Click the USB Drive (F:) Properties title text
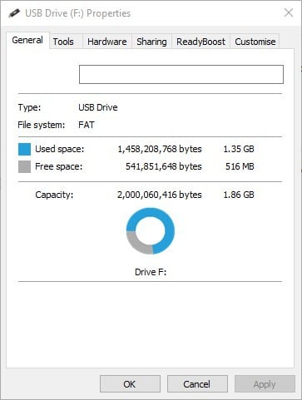Viewport: 302px width, 400px height. [x=78, y=13]
